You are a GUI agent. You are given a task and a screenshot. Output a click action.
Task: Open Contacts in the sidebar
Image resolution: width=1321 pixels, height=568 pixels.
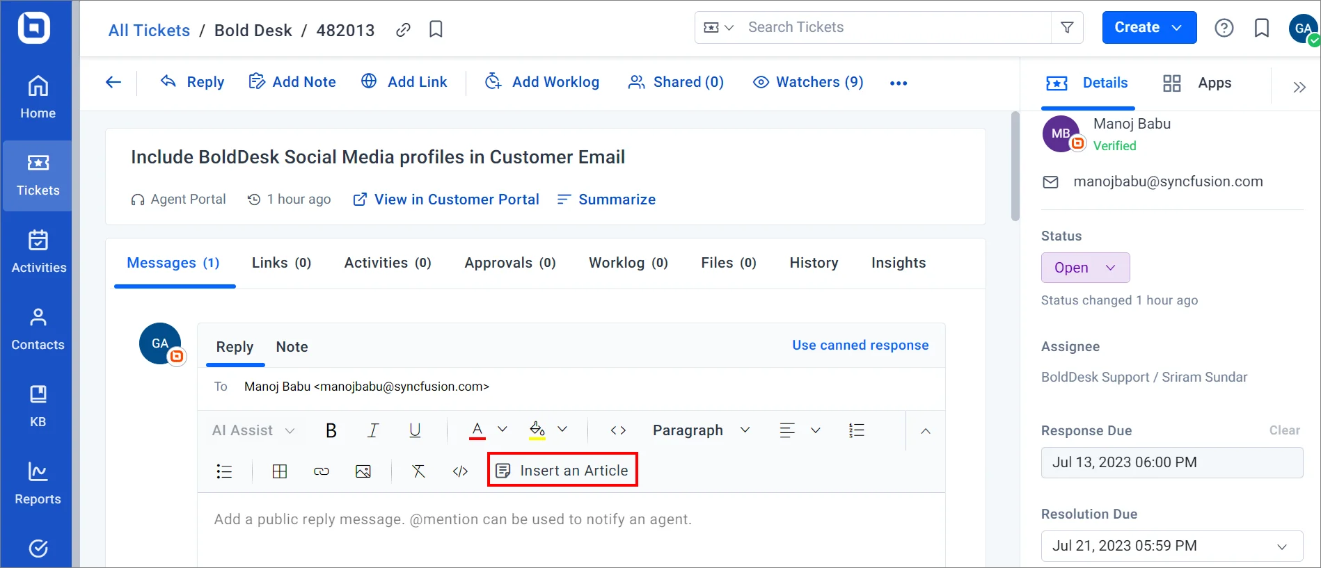tap(38, 329)
